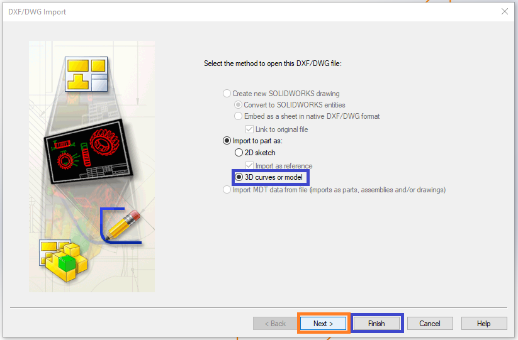Click the Next > button
The image size is (518, 340).
pos(323,324)
